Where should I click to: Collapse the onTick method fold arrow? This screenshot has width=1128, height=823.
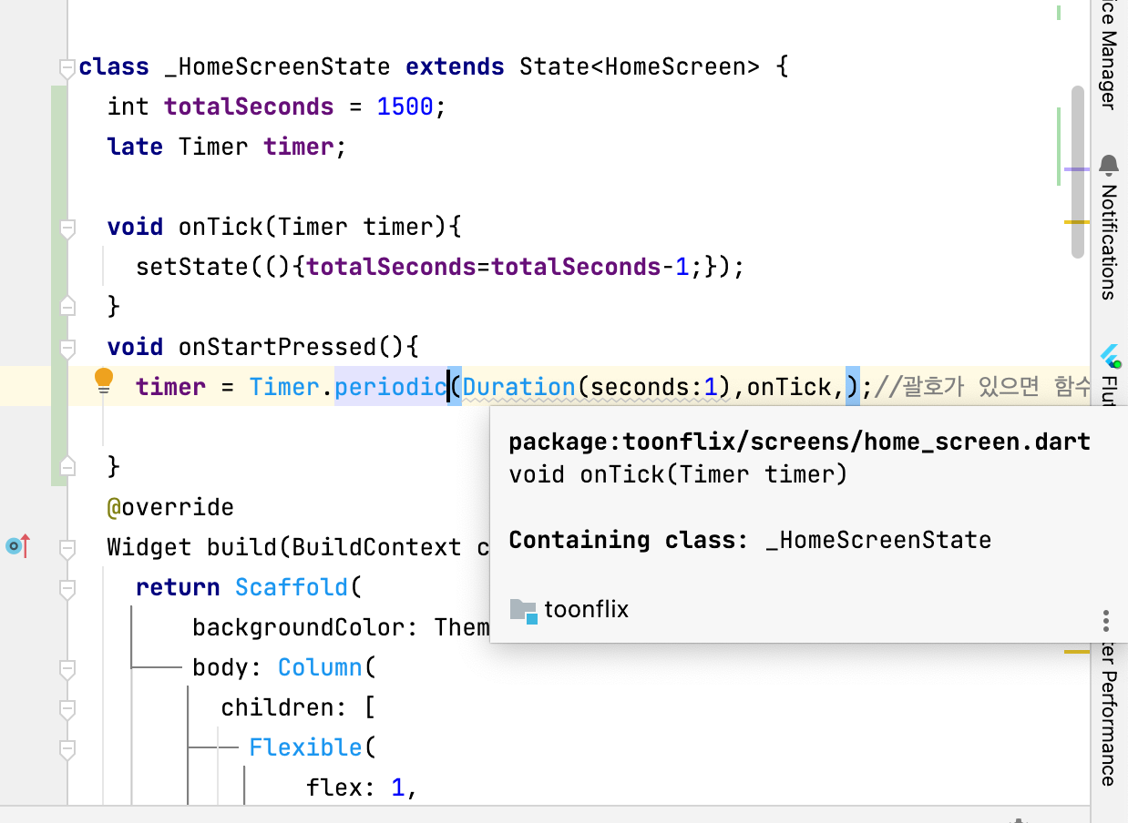(x=66, y=229)
